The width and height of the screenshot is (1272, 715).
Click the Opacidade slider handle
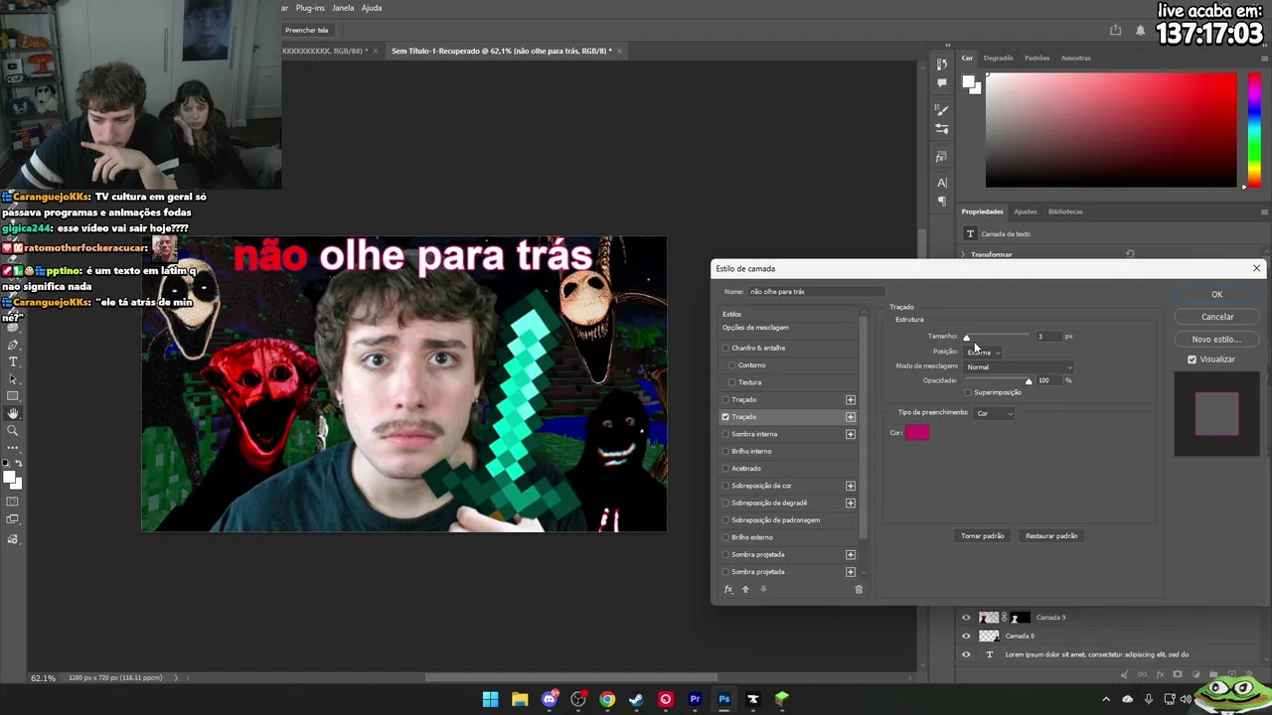[1029, 381]
